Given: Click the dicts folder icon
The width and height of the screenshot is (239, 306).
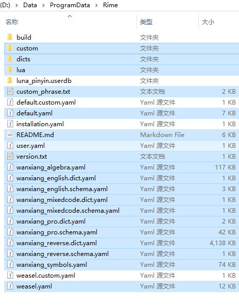Looking at the screenshot, I should point(10,59).
